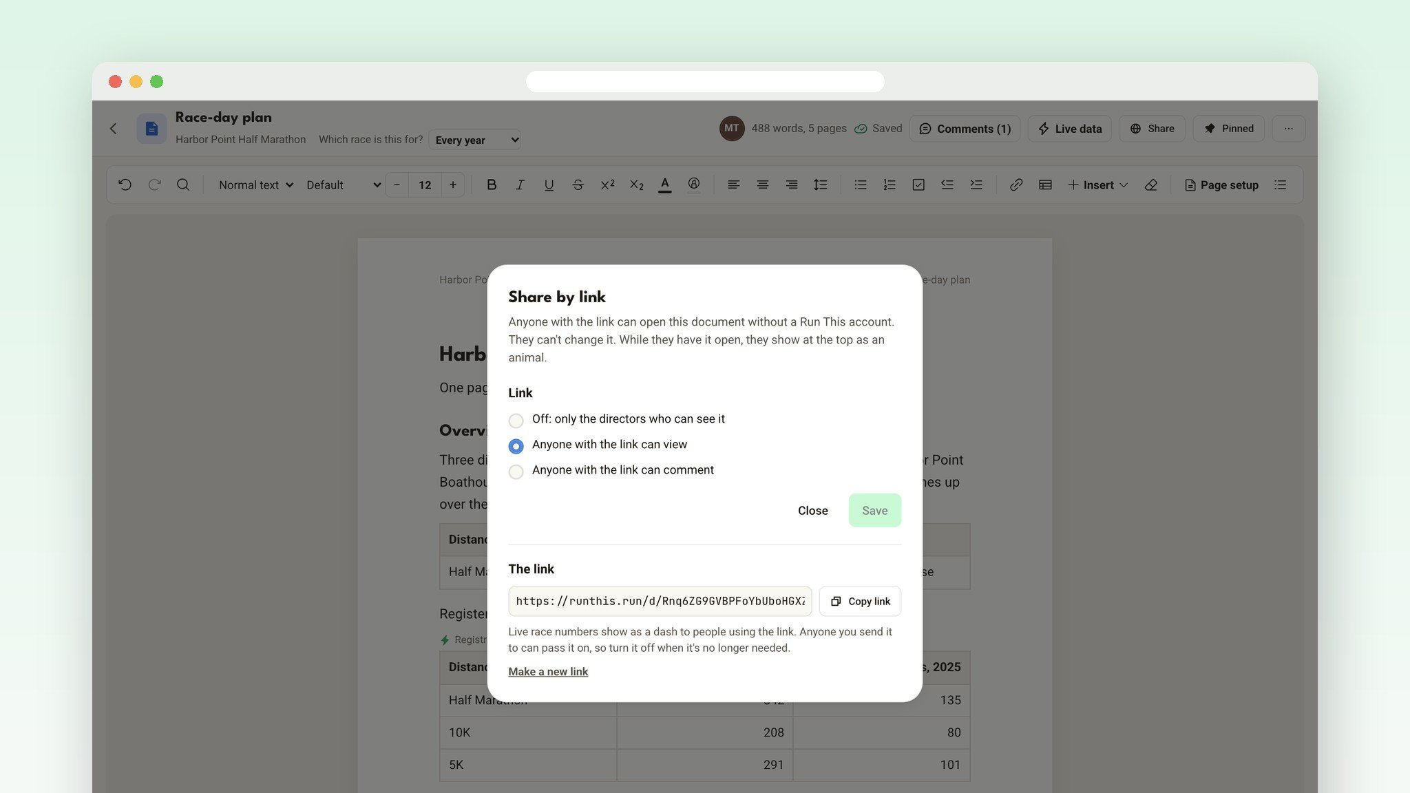The width and height of the screenshot is (1410, 793).
Task: Click 'Make a new link'
Action: tap(548, 671)
